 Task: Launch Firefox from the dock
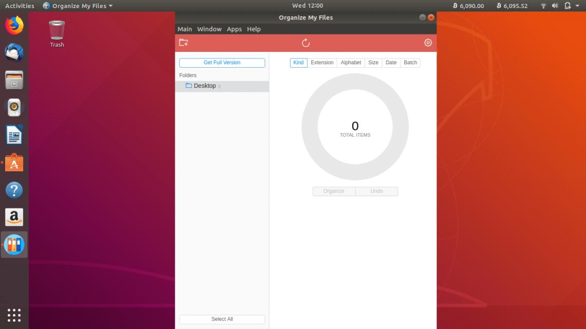click(14, 23)
